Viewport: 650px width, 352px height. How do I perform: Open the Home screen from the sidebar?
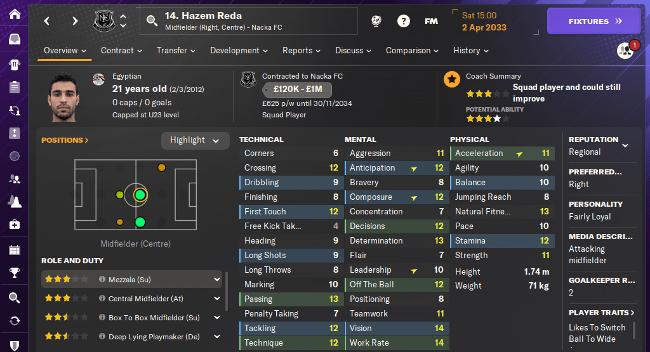tap(14, 14)
